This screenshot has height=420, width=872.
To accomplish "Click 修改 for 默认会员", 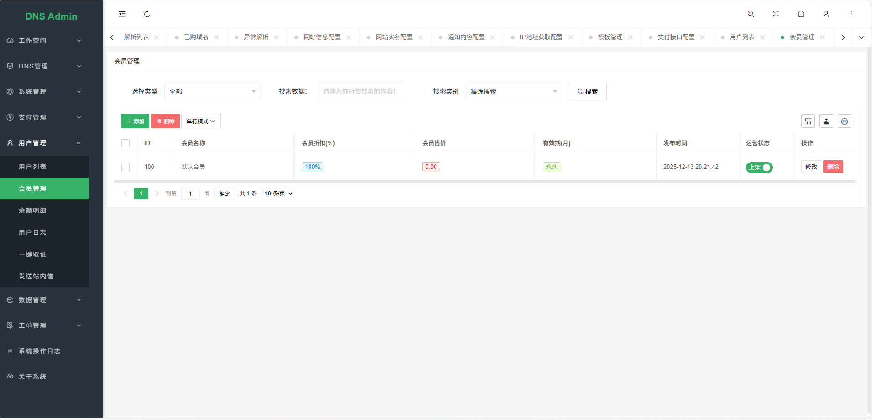I will pos(811,167).
